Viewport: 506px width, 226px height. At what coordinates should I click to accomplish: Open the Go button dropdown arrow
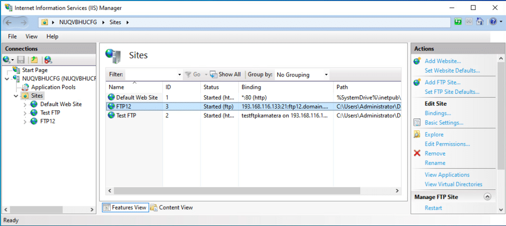(x=206, y=75)
